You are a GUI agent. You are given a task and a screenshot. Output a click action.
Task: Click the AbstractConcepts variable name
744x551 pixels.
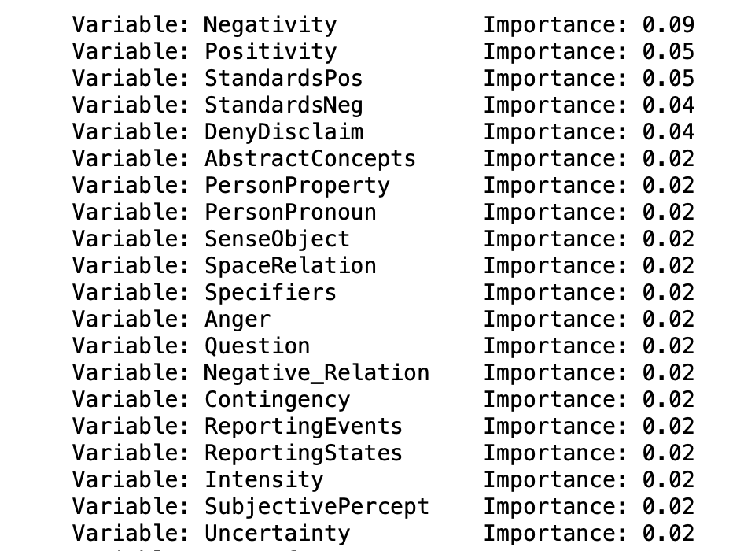(310, 159)
